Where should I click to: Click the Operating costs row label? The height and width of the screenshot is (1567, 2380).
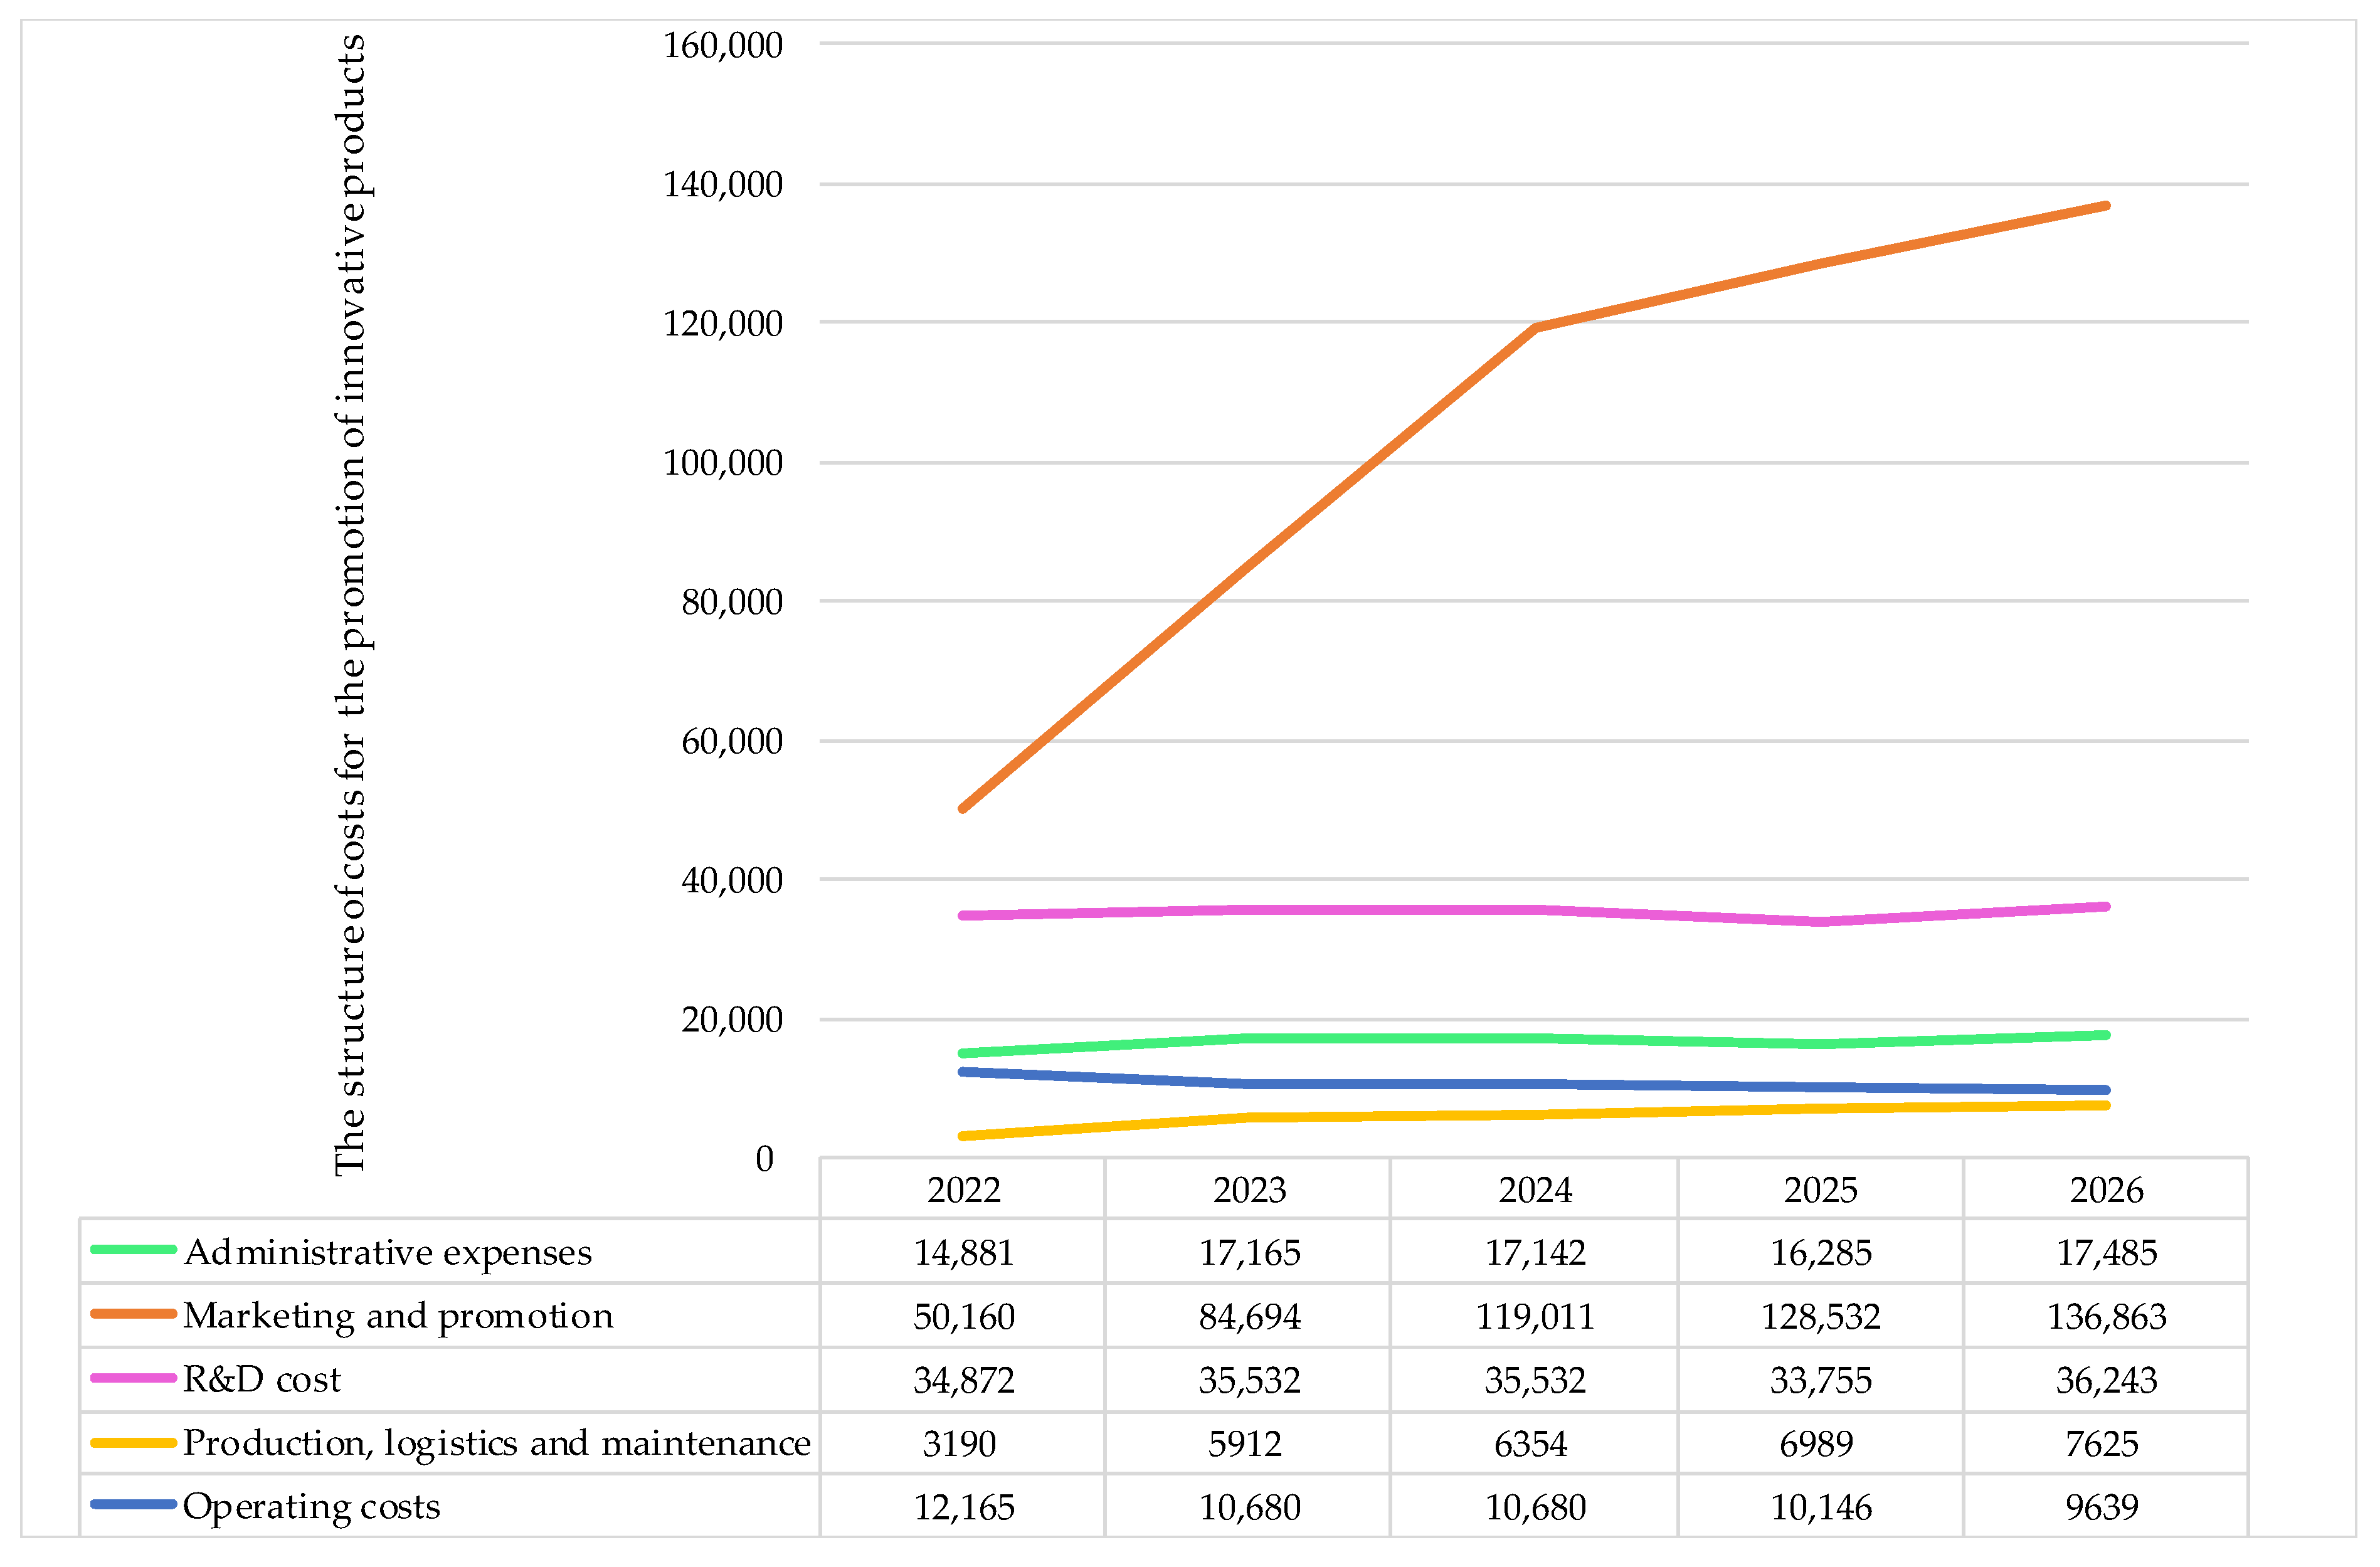point(311,1507)
